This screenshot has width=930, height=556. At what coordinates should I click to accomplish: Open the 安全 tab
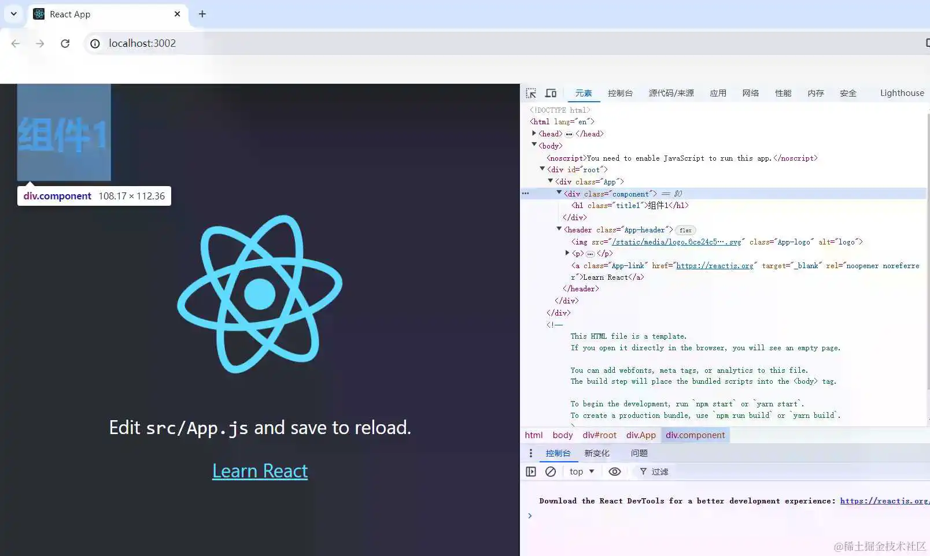pos(848,93)
